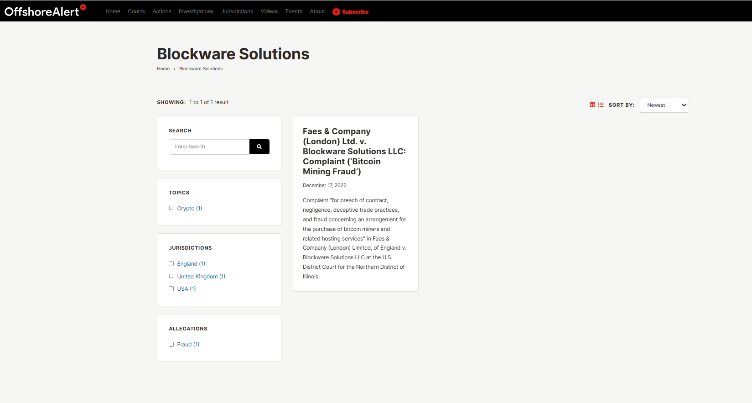The image size is (752, 403).
Task: Click the Home breadcrumb link
Action: (163, 69)
